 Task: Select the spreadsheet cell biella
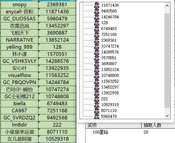(x=19, y=104)
